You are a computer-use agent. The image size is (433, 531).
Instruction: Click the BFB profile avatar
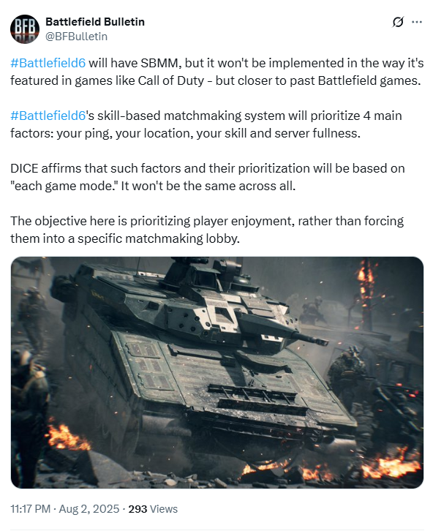point(25,29)
